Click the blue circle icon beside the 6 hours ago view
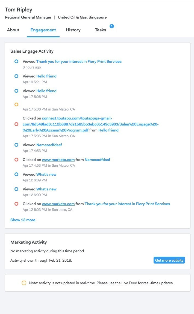 pos(16,61)
